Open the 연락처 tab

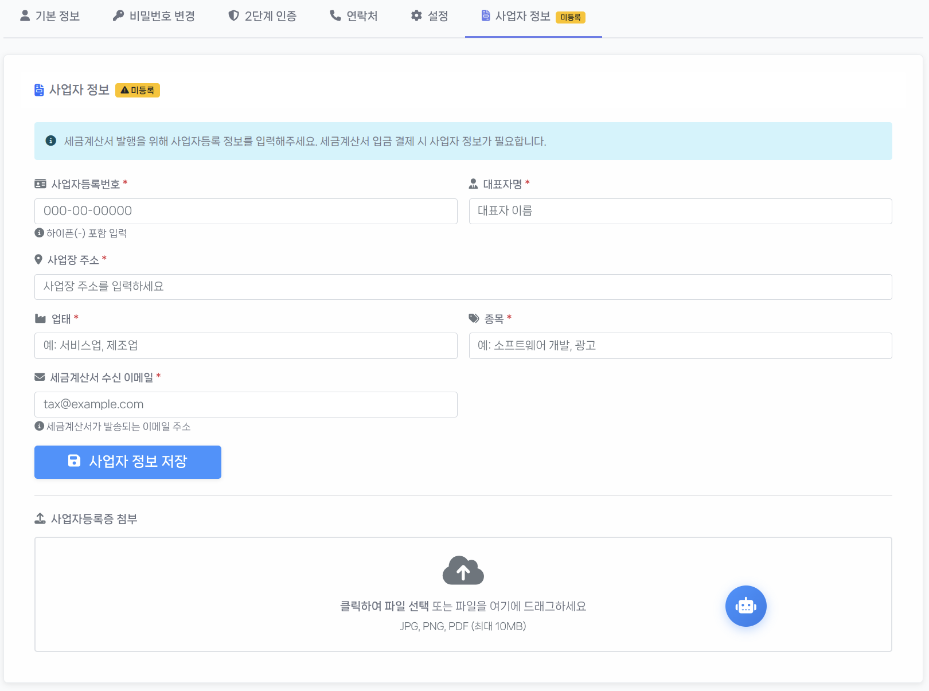click(354, 16)
